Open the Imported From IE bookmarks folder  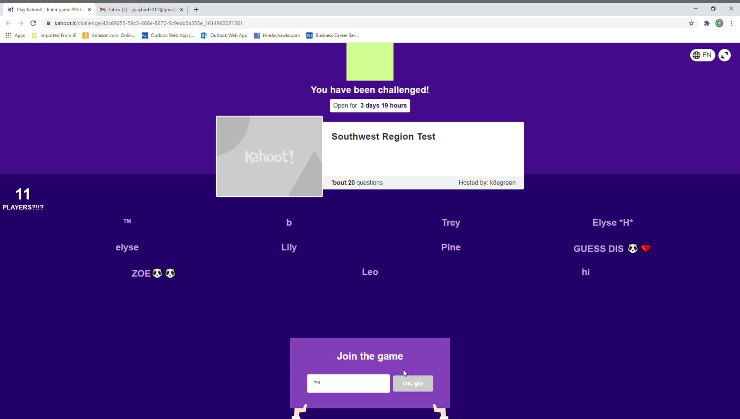click(57, 35)
